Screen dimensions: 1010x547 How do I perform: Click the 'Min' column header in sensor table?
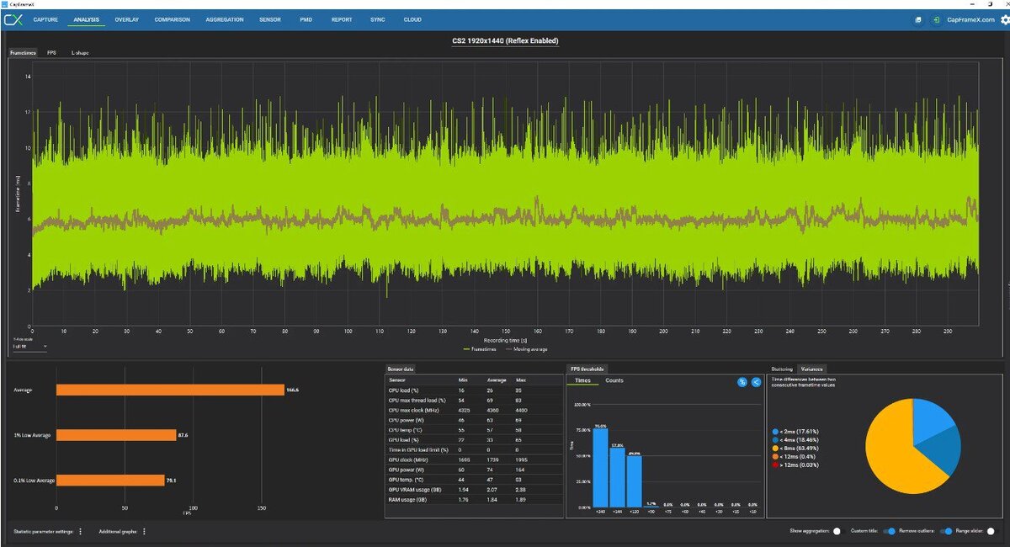[461, 380]
